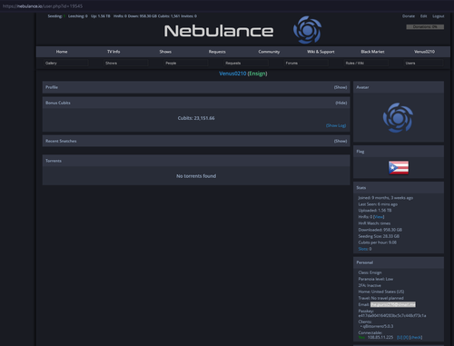Show the Recent Snatches section
The image size is (454, 346).
click(340, 141)
